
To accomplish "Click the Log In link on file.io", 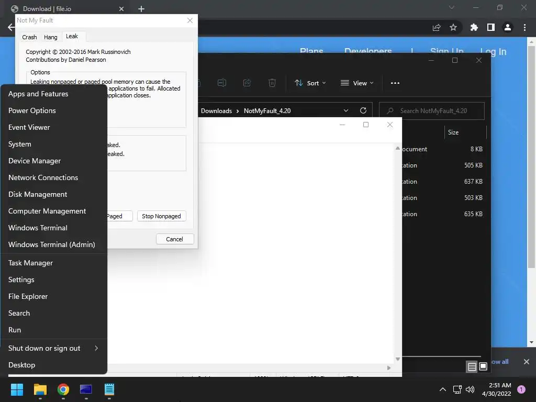I will [493, 52].
